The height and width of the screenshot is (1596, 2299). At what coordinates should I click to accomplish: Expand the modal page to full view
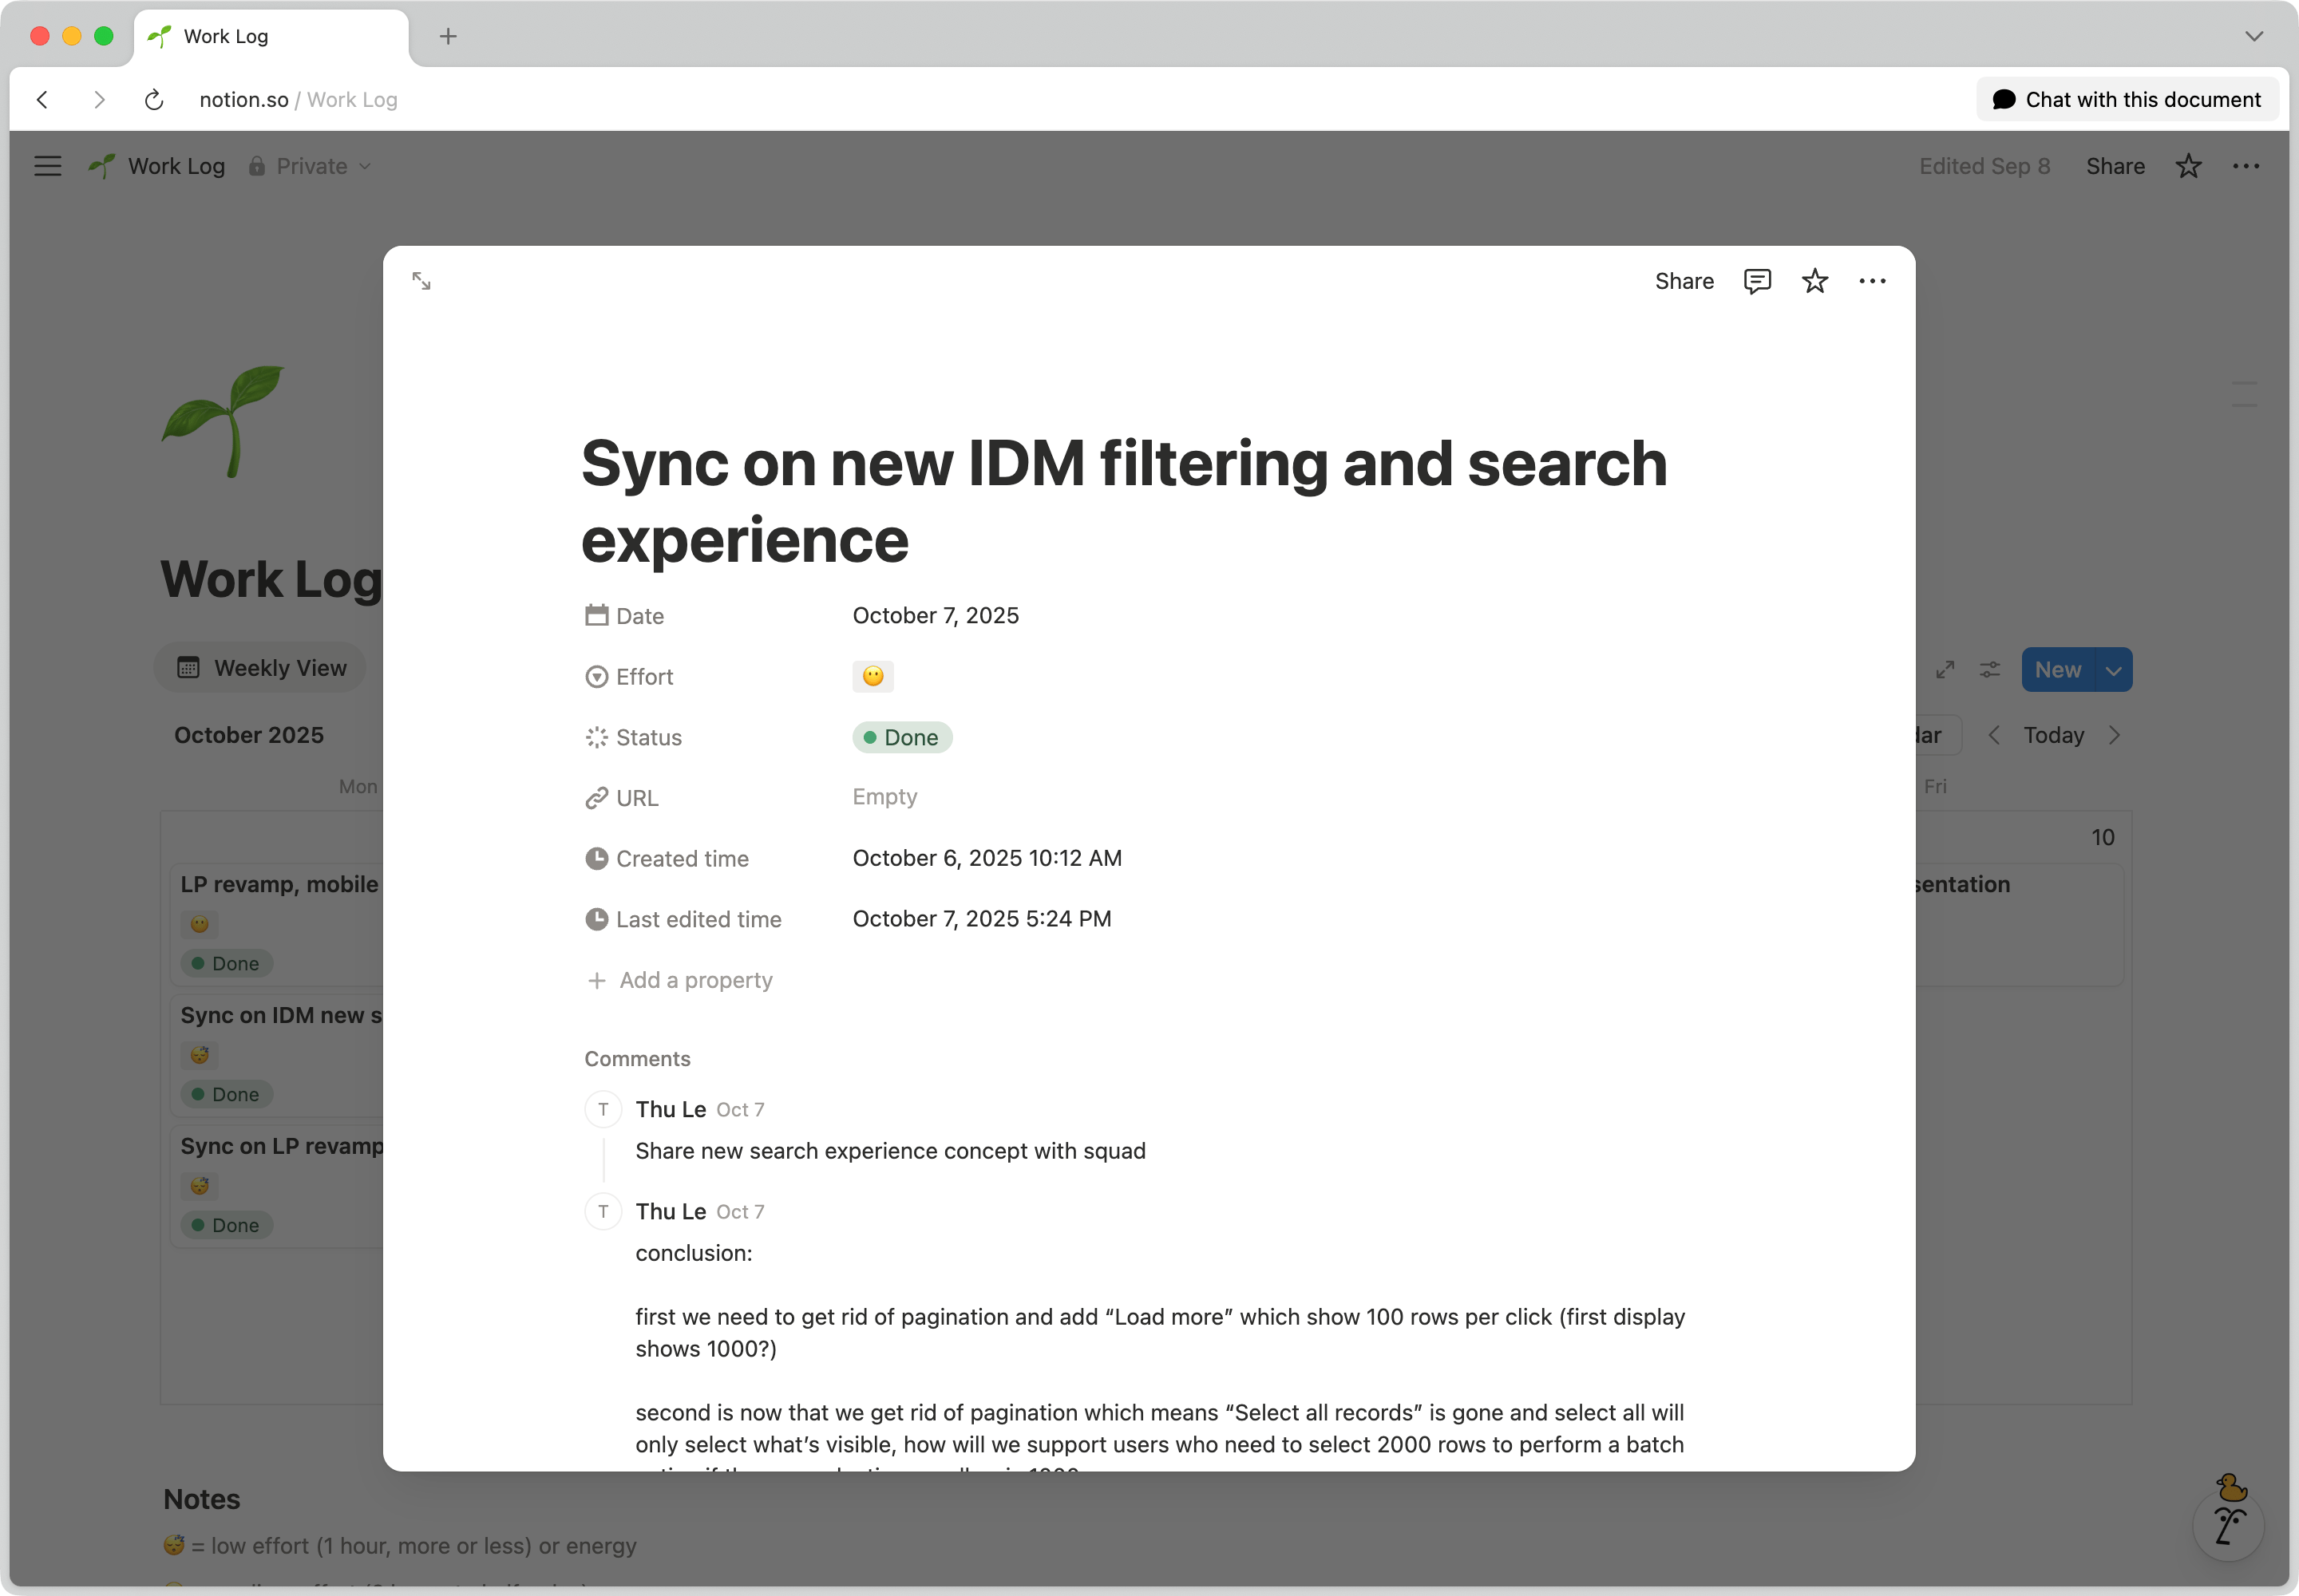coord(421,281)
